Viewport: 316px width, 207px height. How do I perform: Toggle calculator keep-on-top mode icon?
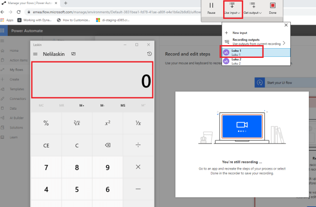[x=73, y=54]
